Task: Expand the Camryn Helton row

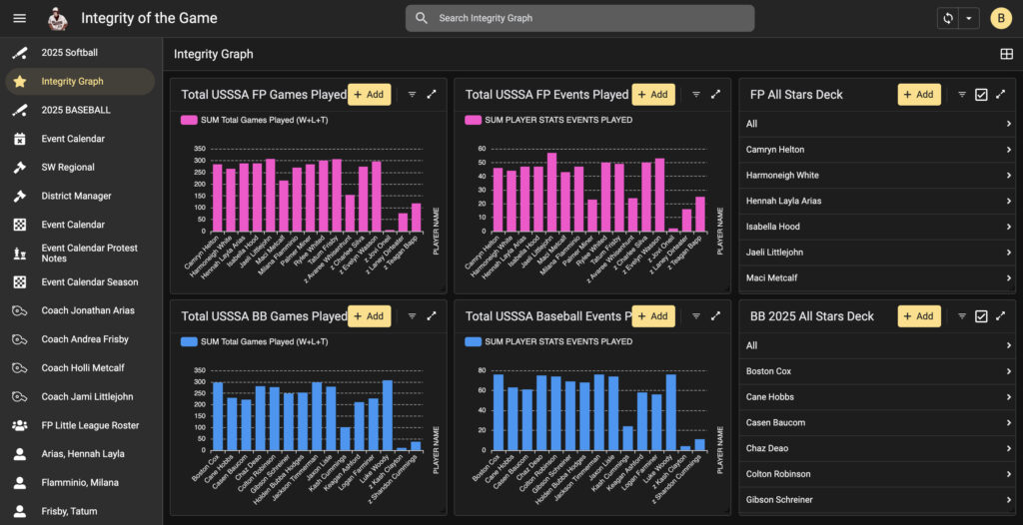Action: (1009, 150)
